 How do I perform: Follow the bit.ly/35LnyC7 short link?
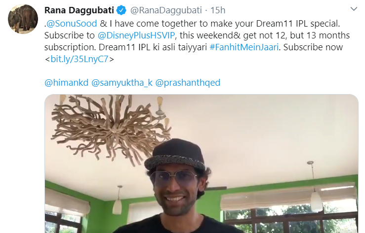tap(80, 59)
